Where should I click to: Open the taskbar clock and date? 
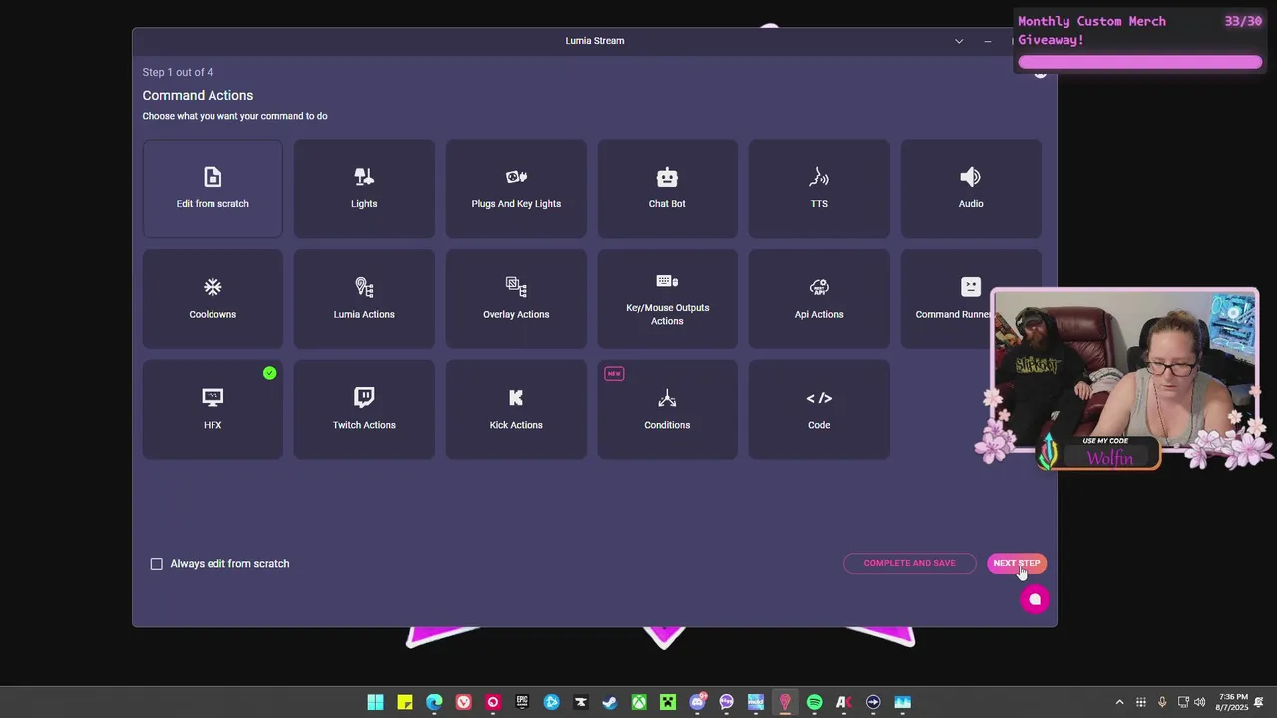(1232, 702)
